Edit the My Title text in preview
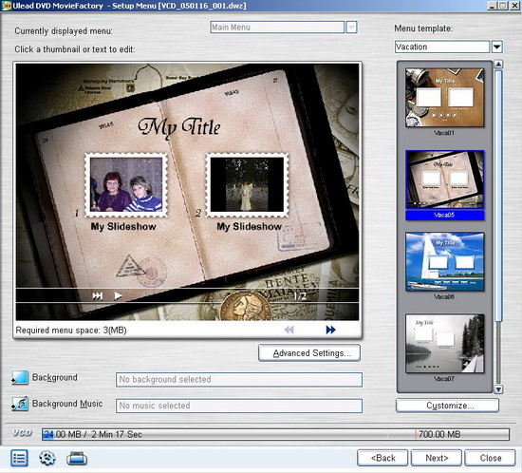The width and height of the screenshot is (522, 473). 179,127
